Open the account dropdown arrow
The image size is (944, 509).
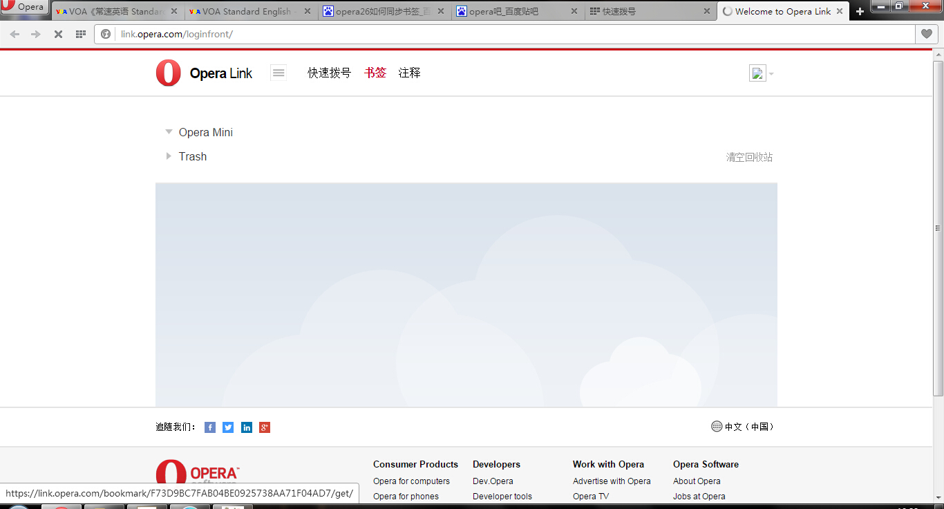click(x=771, y=74)
